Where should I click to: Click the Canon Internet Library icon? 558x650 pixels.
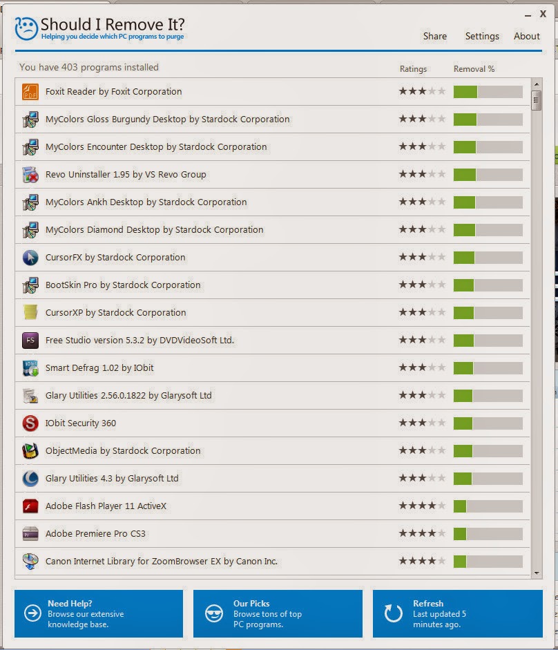tap(30, 562)
